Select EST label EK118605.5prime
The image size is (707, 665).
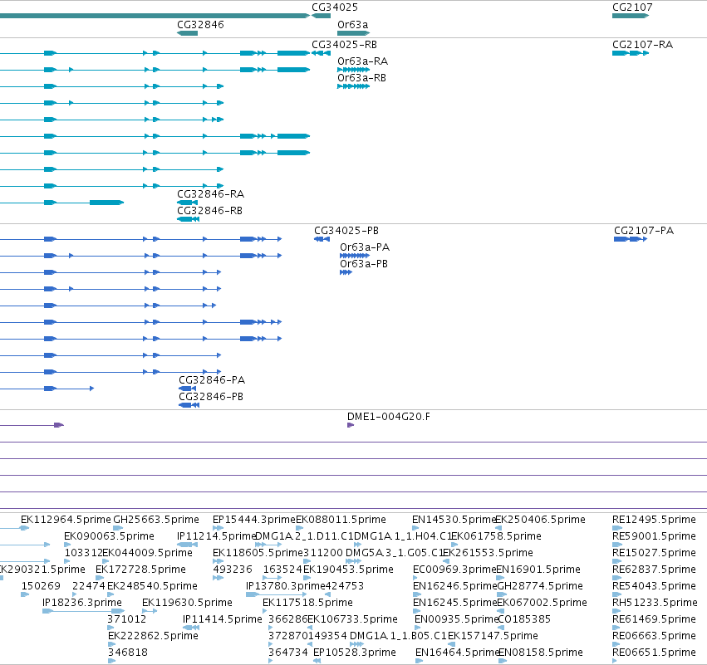coord(258,553)
